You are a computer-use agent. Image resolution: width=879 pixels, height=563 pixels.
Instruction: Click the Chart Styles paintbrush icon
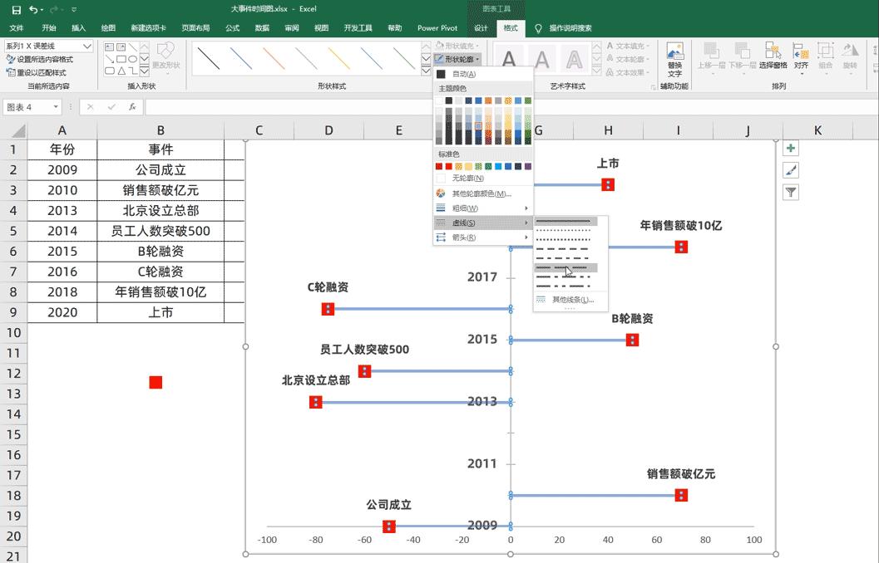coord(790,169)
